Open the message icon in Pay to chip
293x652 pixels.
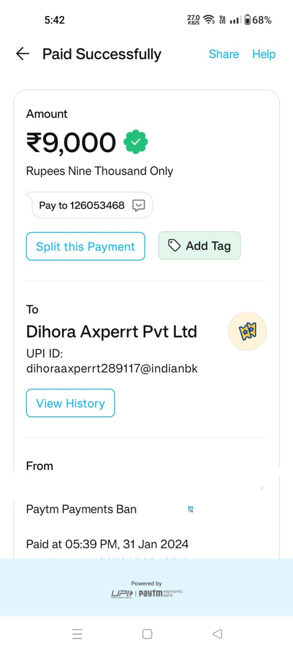pos(139,205)
